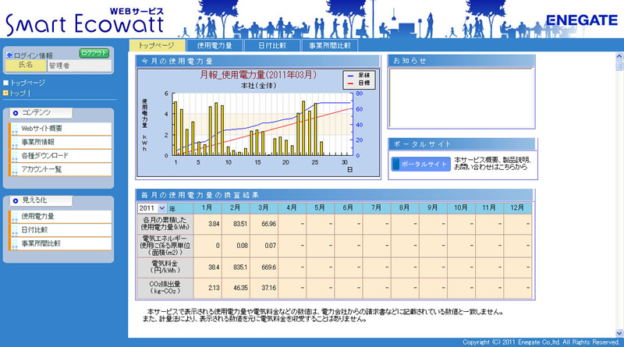Open 各種ダウンロード in the sidebar
The height and width of the screenshot is (347, 624).
pyautogui.click(x=60, y=156)
